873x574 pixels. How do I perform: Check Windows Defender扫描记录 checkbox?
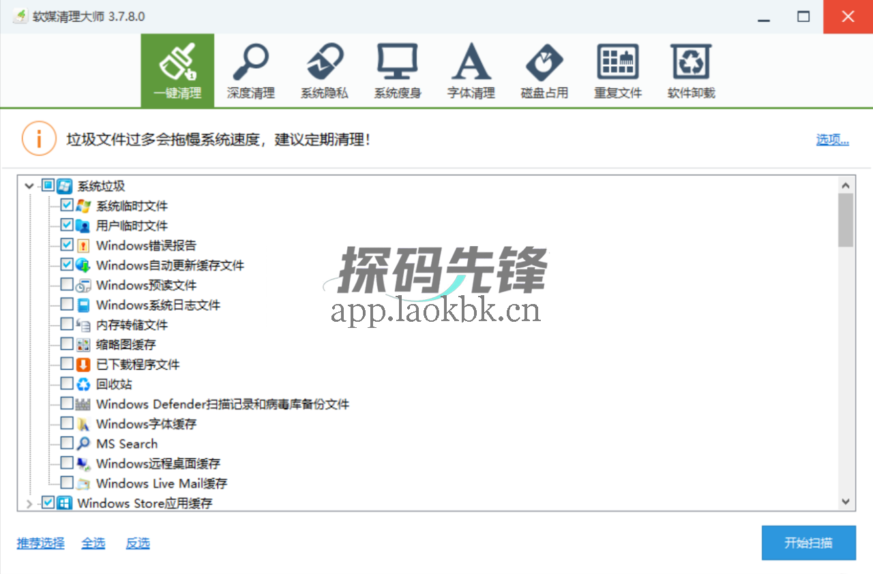point(67,404)
